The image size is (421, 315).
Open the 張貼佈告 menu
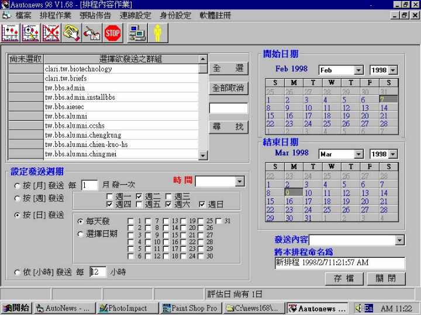(x=95, y=15)
